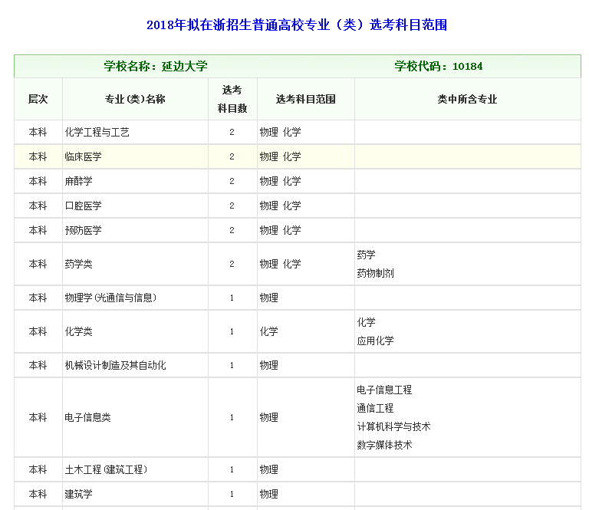The height and width of the screenshot is (510, 589).
Task: Click the subject range 化学 in 化学类 row
Action: point(269,331)
